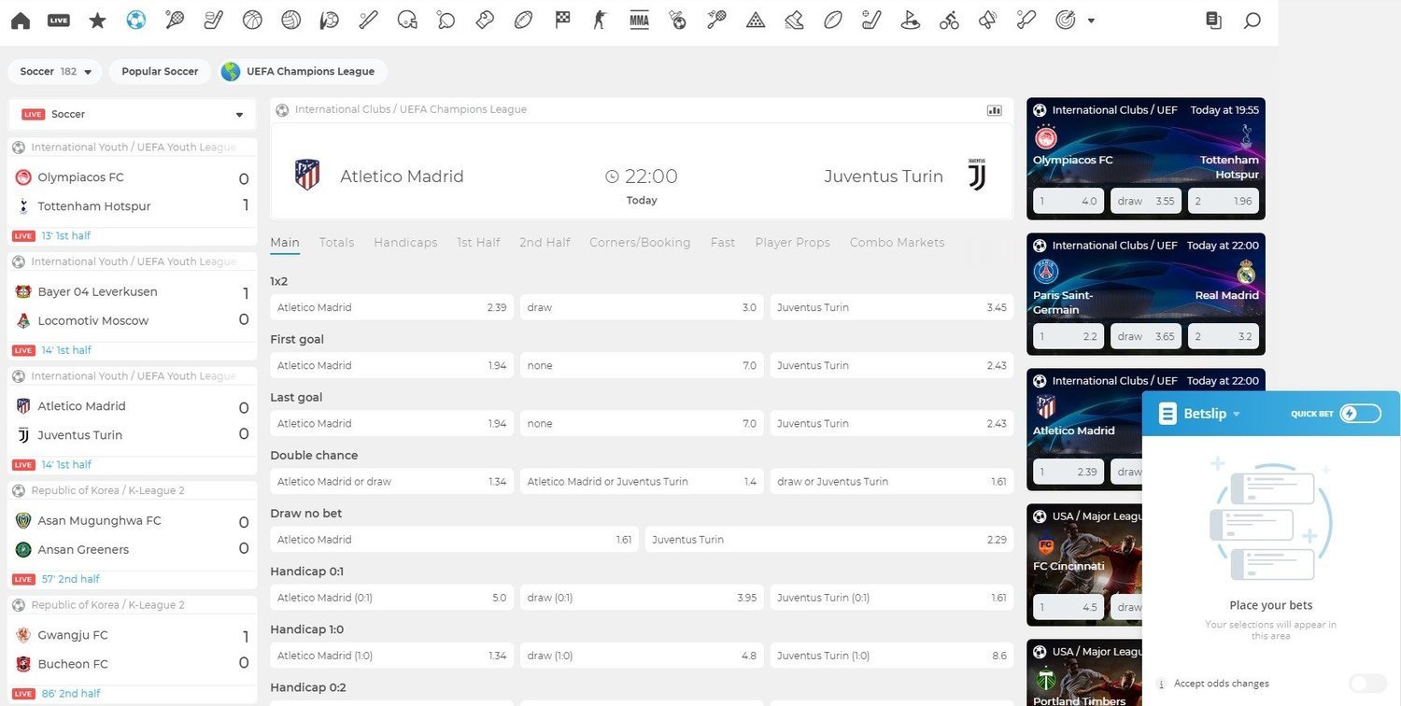Switch to the Player Props tab
Image resolution: width=1401 pixels, height=706 pixels.
tap(792, 243)
